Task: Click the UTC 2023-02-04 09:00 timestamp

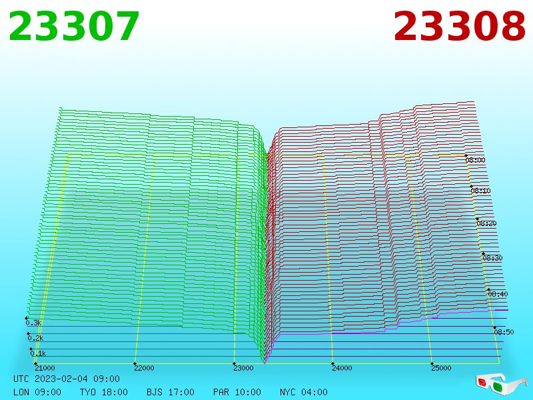Action: coord(67,379)
